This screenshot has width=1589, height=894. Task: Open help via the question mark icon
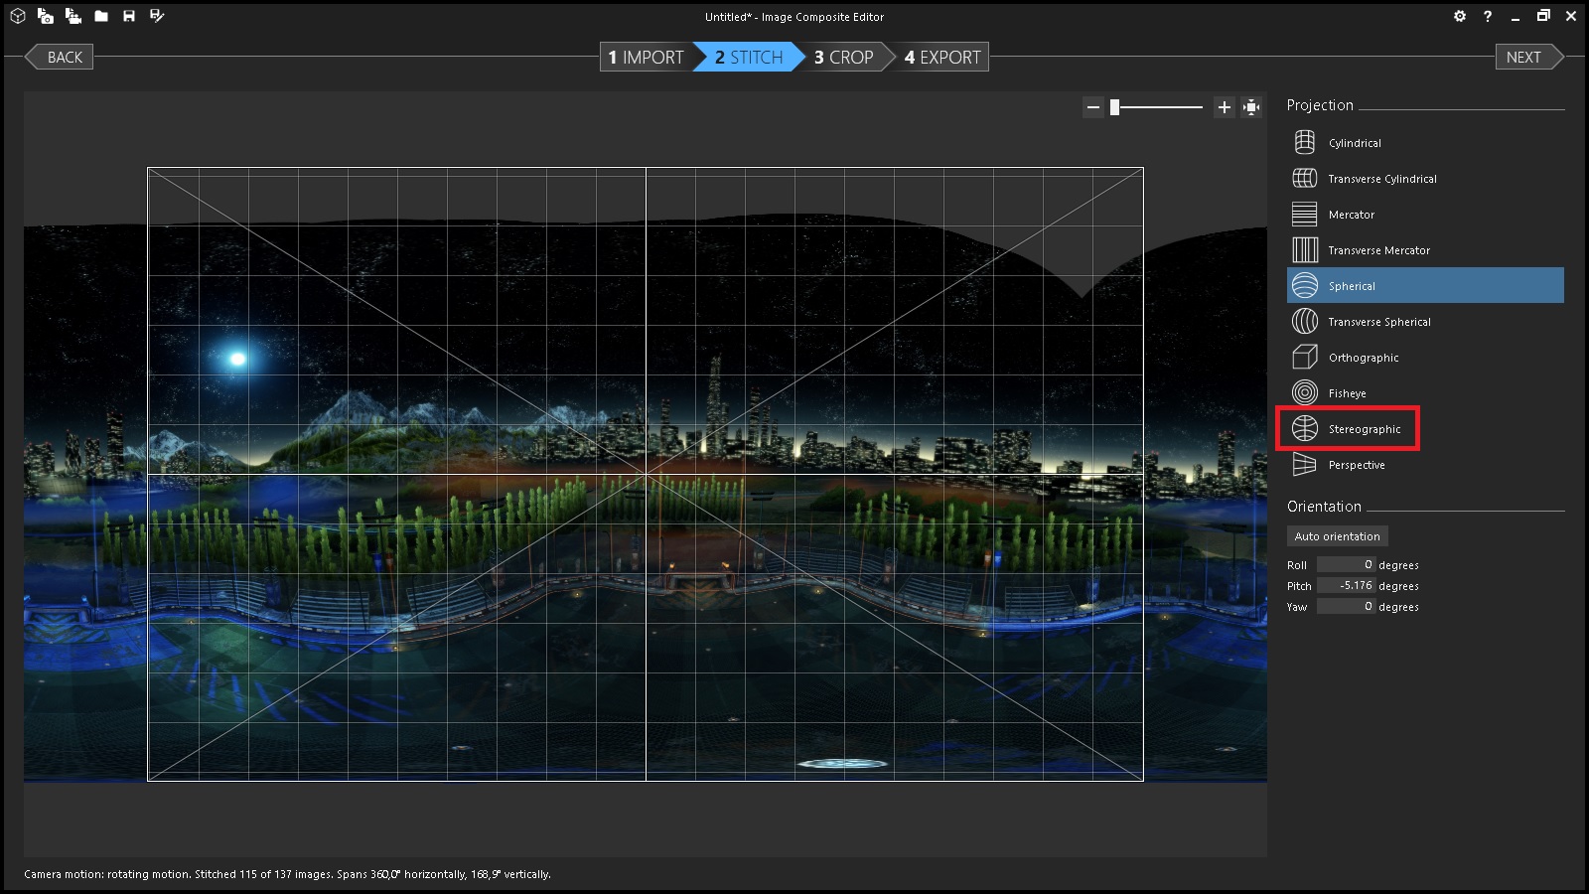1487,16
